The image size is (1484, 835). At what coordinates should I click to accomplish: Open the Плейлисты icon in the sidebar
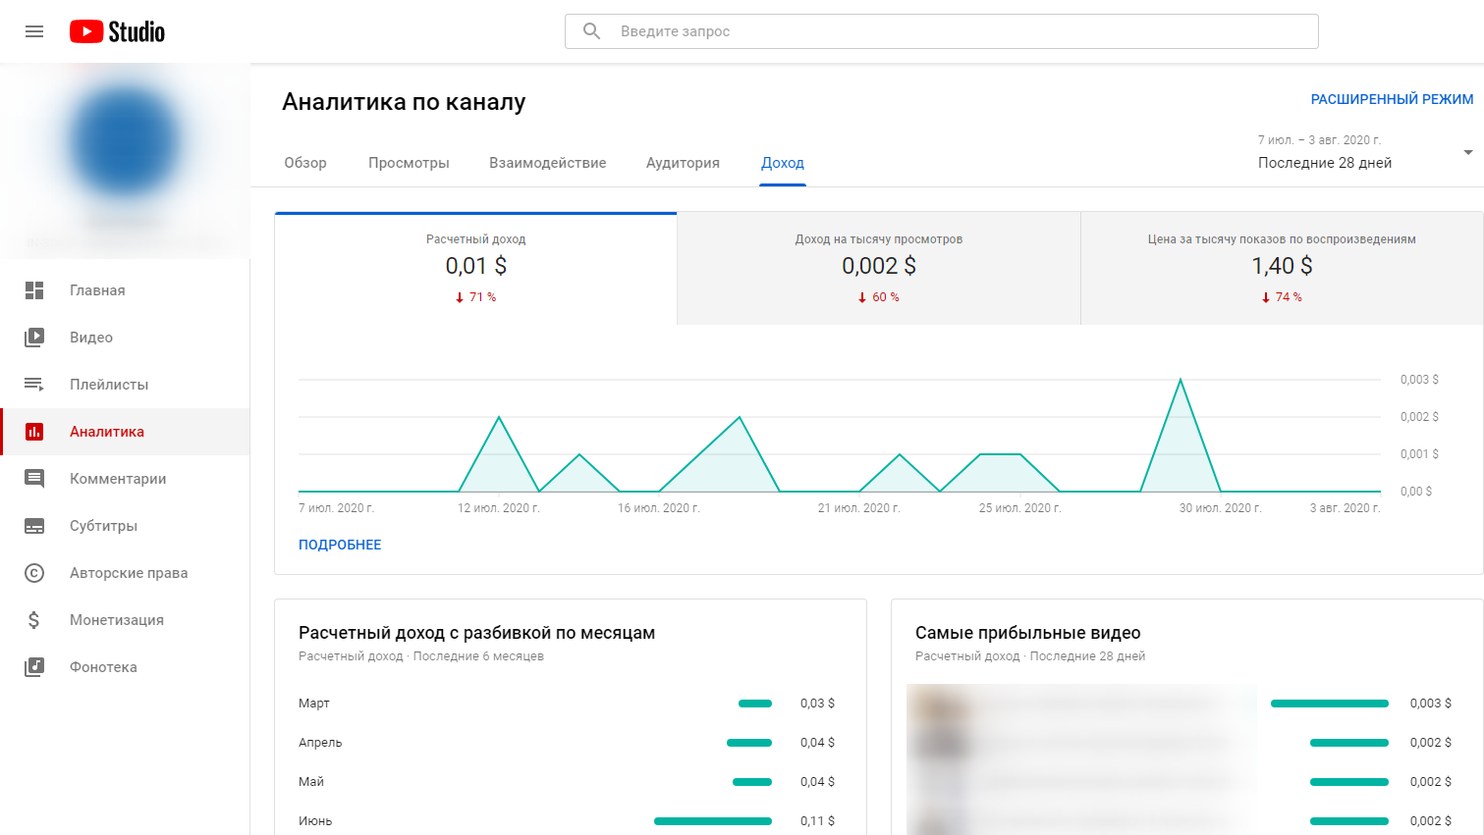34,385
